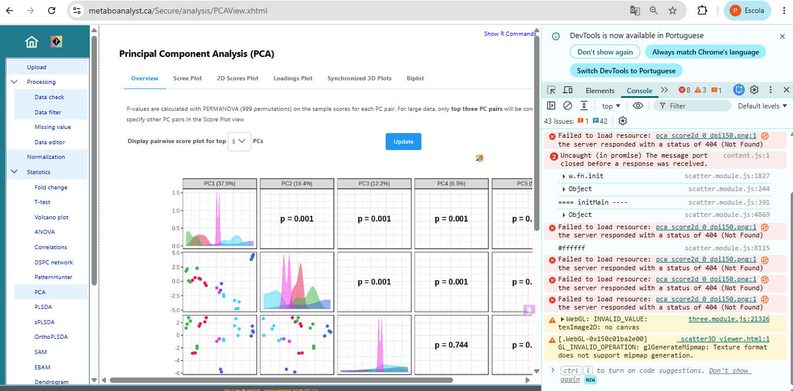Open the JavaScript context 'top' dropdown

coord(611,106)
